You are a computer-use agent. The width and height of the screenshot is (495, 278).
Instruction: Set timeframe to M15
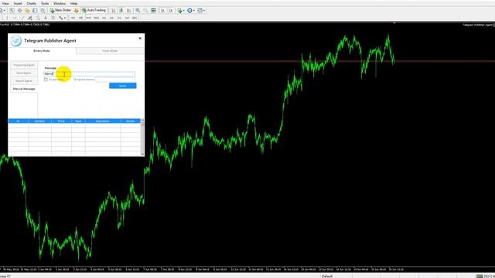pyautogui.click(x=88, y=18)
